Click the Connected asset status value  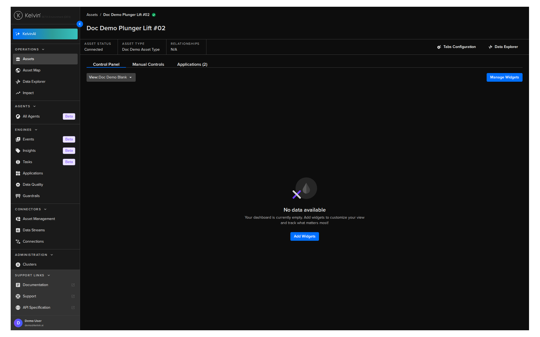click(x=94, y=50)
